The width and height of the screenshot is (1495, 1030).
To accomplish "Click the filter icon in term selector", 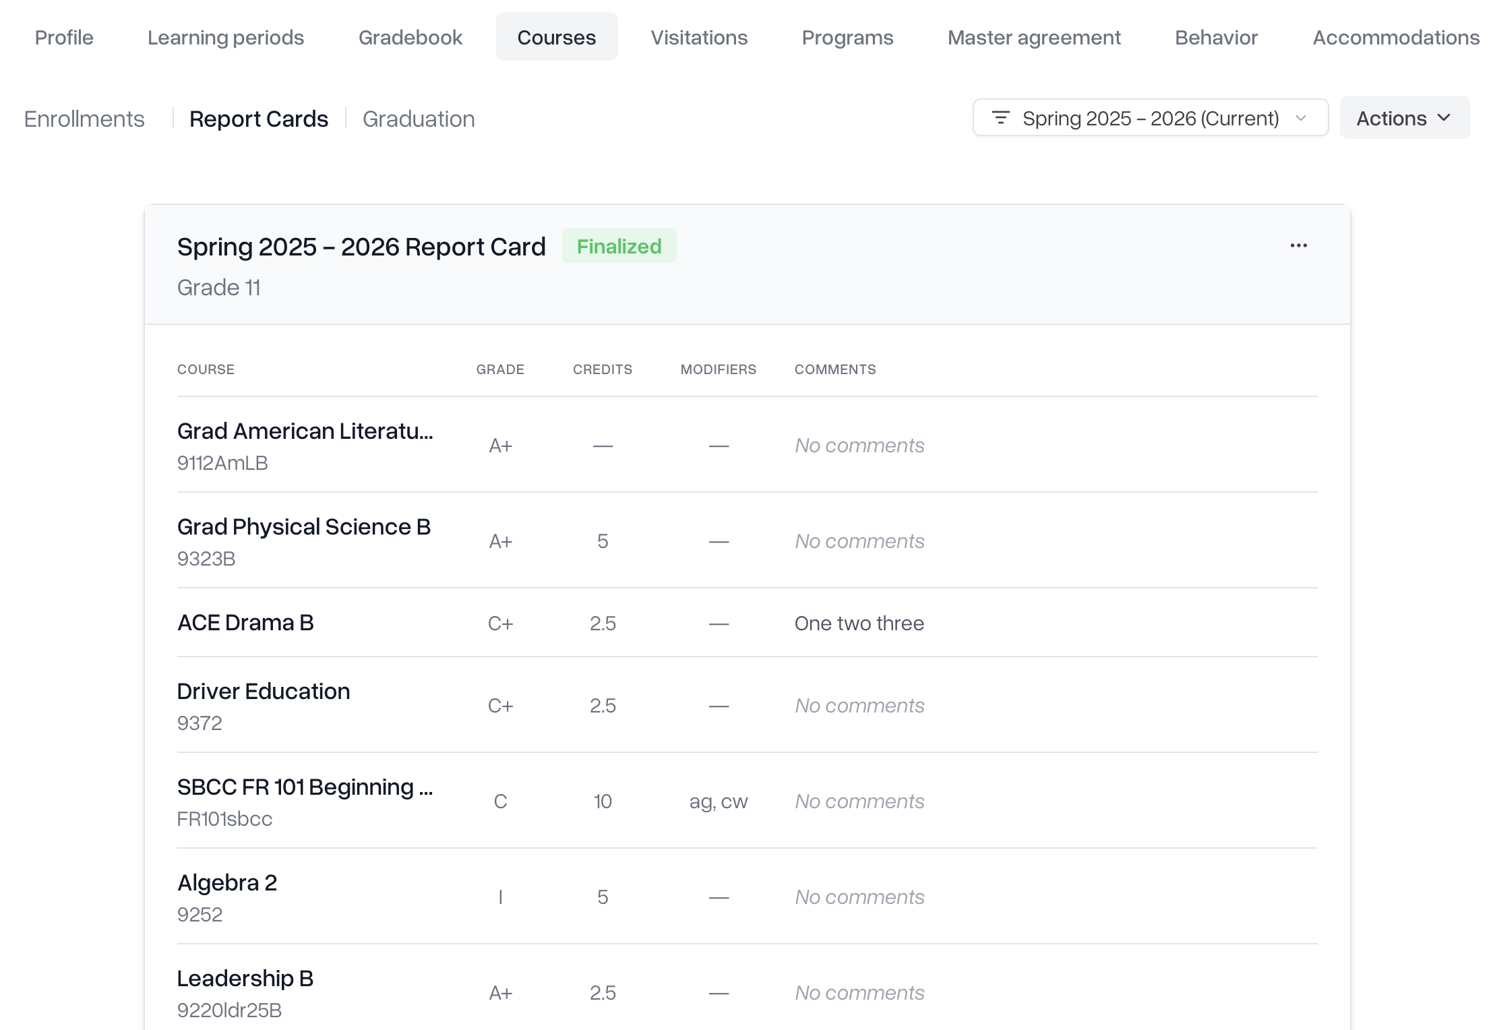I will 1000,118.
